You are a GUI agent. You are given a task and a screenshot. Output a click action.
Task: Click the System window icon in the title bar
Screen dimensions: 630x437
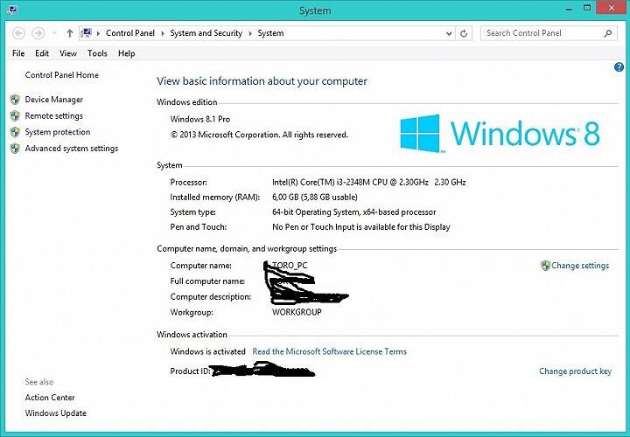[x=11, y=9]
